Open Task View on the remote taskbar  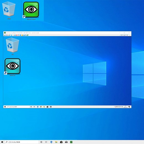tap(34, 107)
